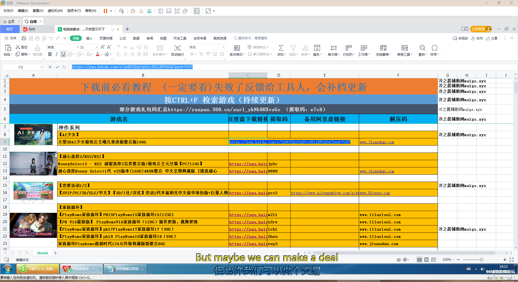Screen dimensions: 518x282
Task: Click the Merge and Center (合并居中) icon
Action: pyautogui.click(x=160, y=51)
